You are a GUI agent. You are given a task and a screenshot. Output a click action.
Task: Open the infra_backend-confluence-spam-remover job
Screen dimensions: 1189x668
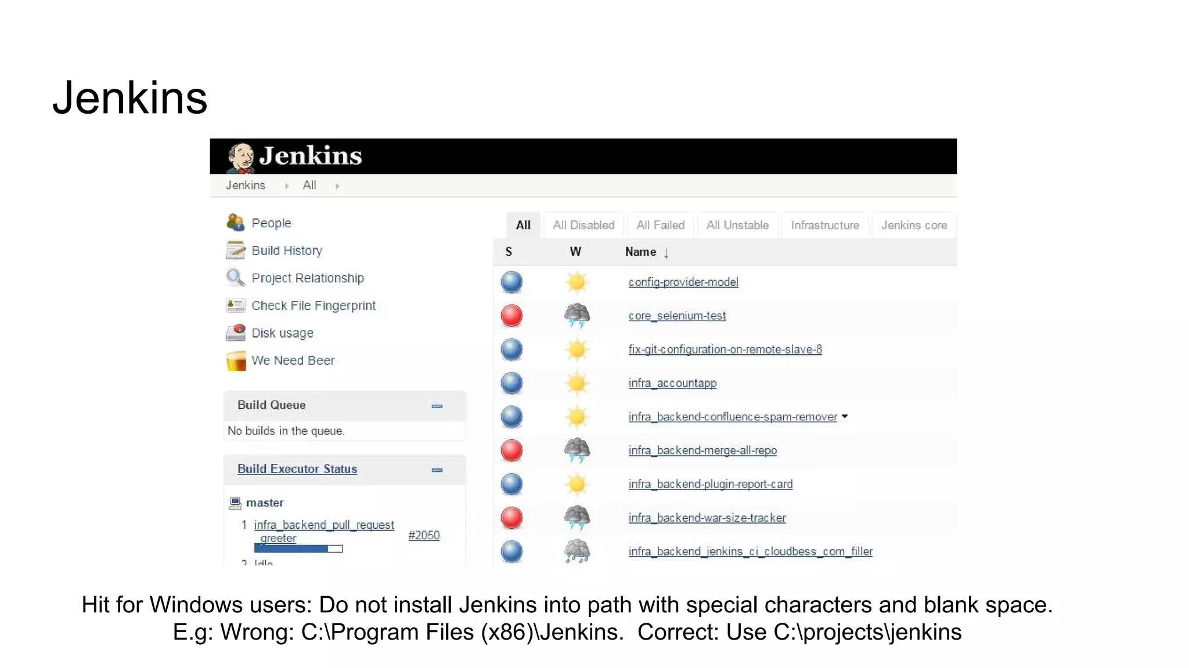point(733,416)
